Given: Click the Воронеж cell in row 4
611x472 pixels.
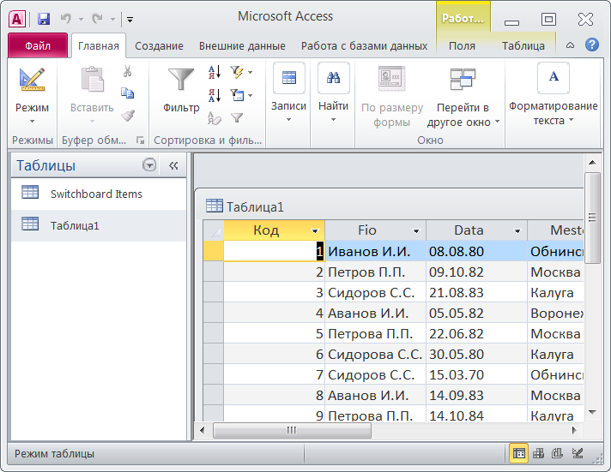Looking at the screenshot, I should pos(556,314).
